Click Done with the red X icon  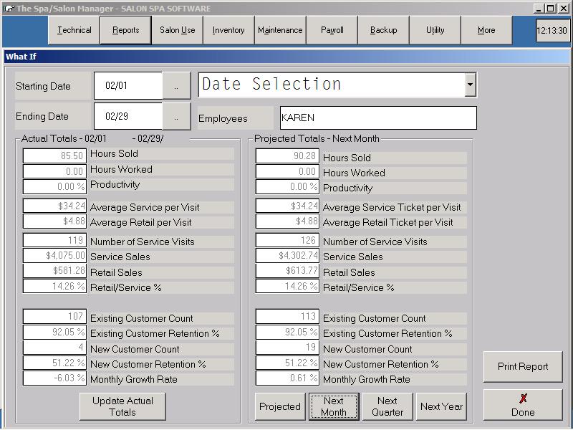[523, 405]
